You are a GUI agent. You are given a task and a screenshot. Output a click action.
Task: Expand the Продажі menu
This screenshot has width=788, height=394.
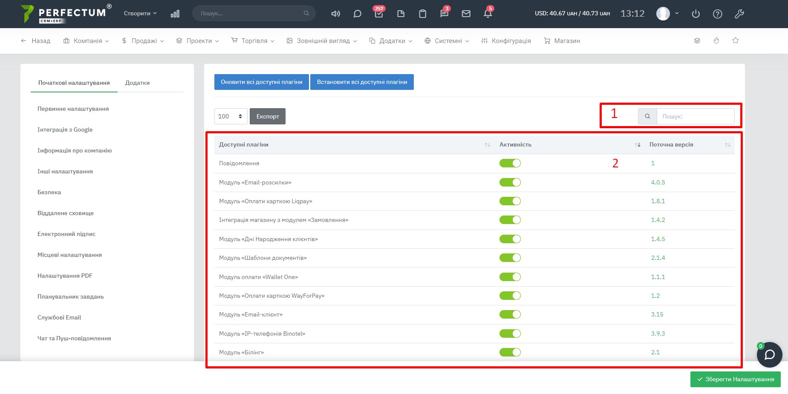(143, 41)
